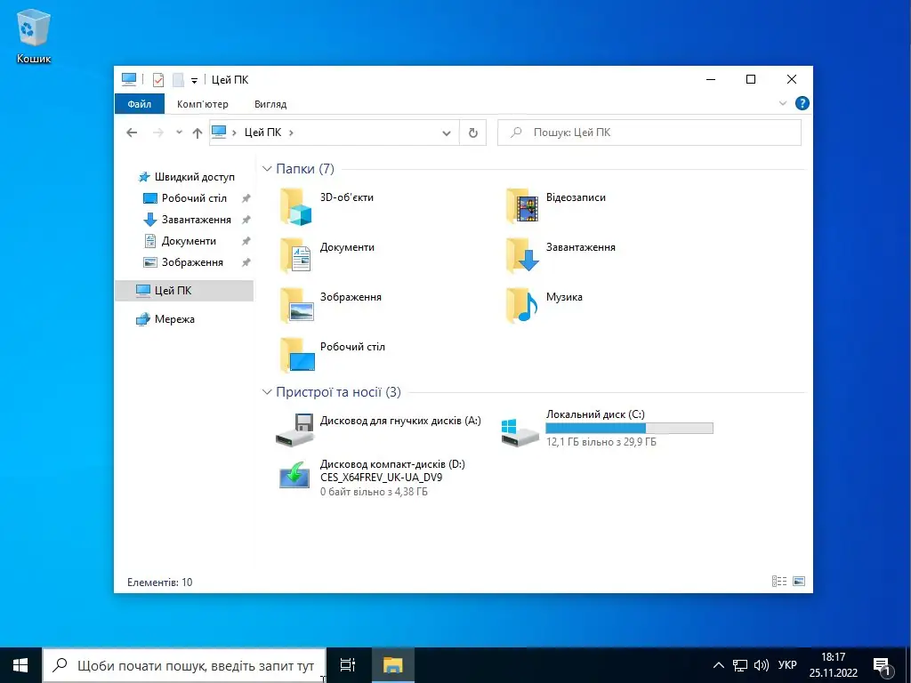Go up one level with up arrow
This screenshot has width=911, height=683.
click(x=198, y=133)
